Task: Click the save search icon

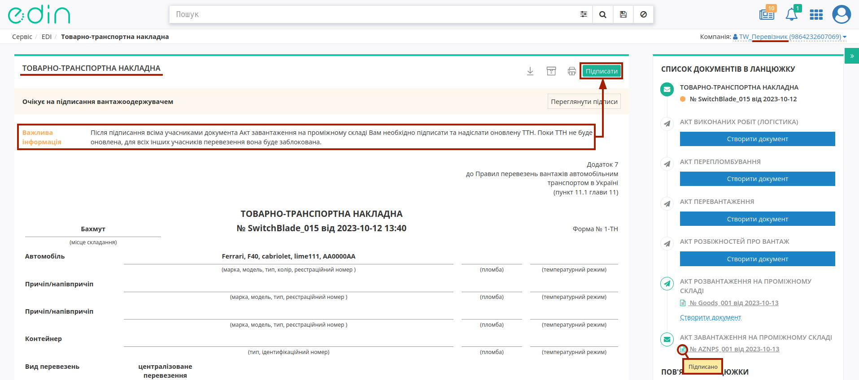Action: click(x=623, y=14)
